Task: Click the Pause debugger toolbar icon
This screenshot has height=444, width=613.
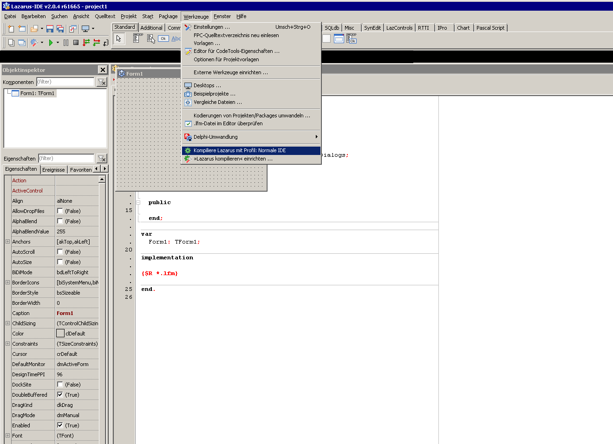Action: [x=66, y=43]
